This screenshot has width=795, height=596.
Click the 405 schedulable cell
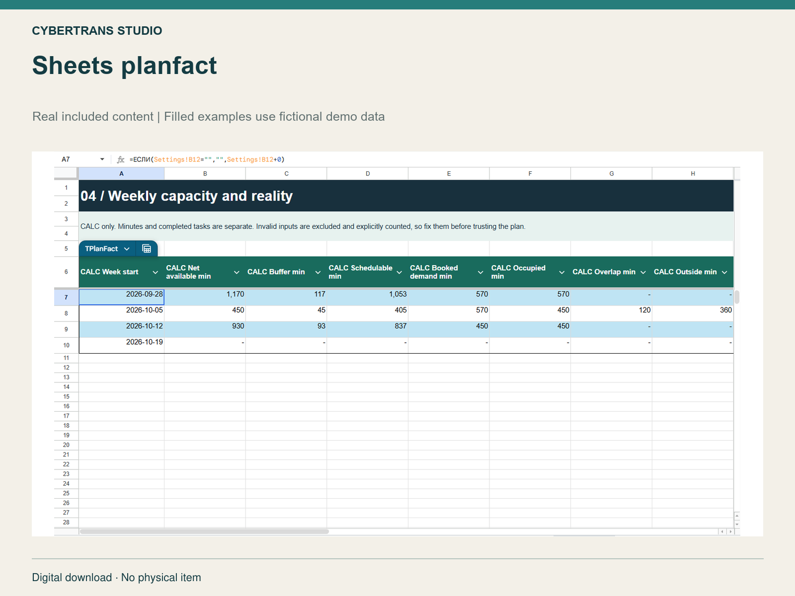tap(368, 313)
